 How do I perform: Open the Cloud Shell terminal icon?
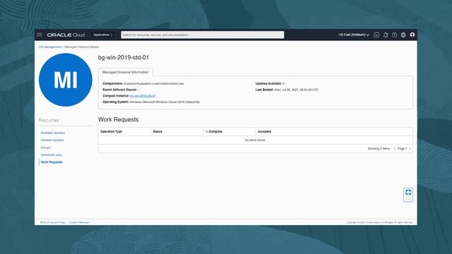[376, 35]
